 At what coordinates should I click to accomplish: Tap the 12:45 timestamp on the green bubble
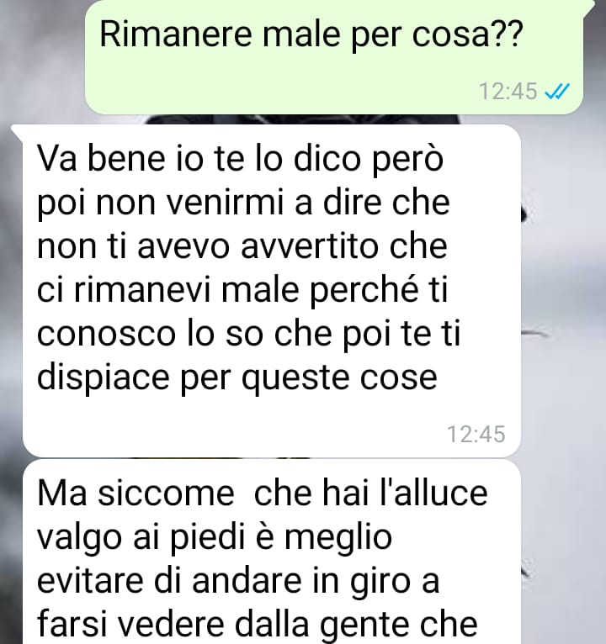[508, 91]
